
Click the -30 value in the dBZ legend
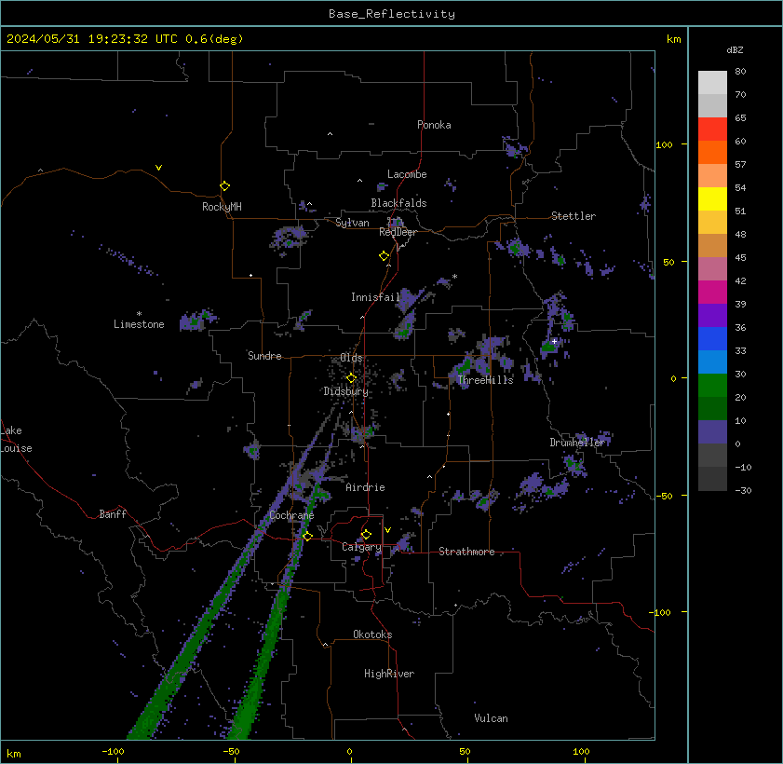(743, 491)
